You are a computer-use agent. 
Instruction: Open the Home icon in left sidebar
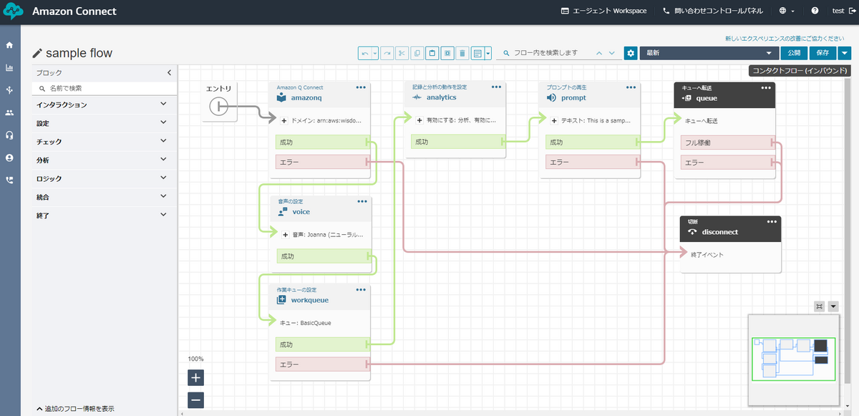click(9, 45)
